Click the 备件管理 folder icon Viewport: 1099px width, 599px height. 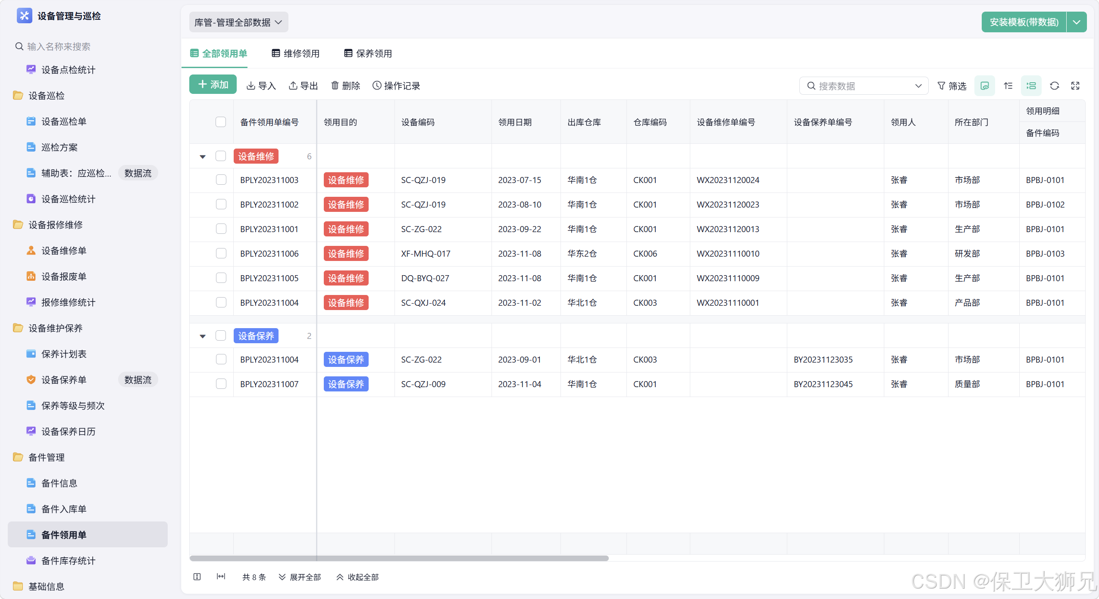pyautogui.click(x=18, y=457)
